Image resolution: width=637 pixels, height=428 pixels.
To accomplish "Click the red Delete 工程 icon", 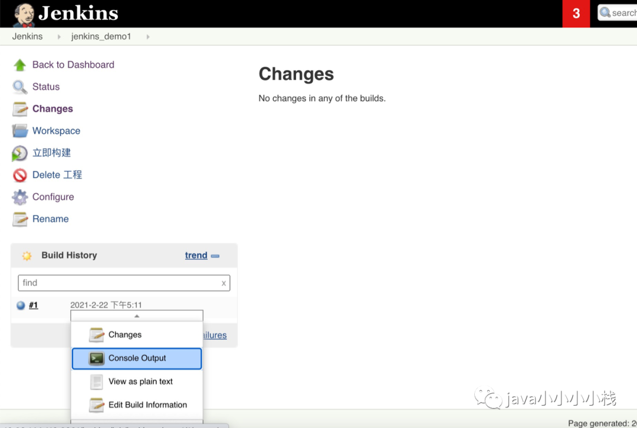I will [x=19, y=176].
